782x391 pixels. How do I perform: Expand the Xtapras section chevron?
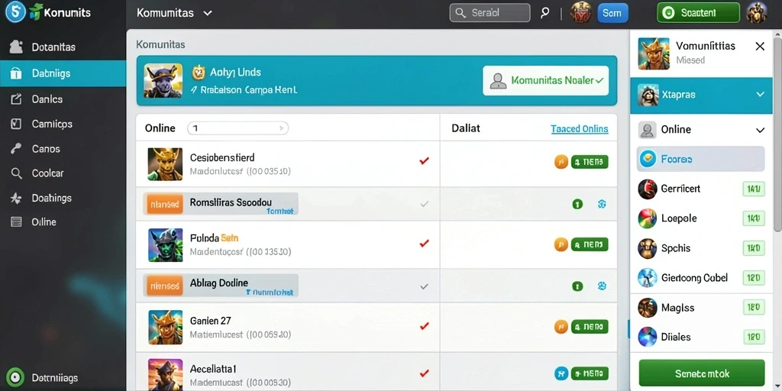760,94
